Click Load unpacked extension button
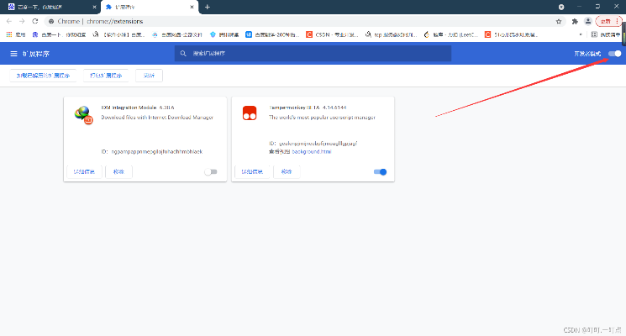Screen dimensions: 626x336 click(x=45, y=76)
